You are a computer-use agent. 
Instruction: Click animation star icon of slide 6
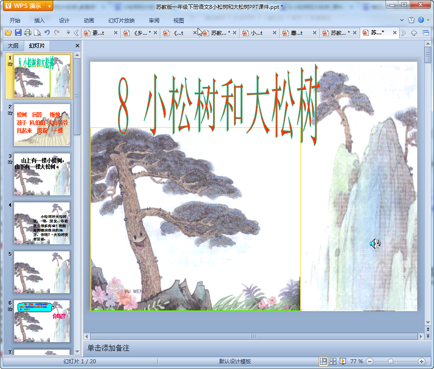tap(10, 309)
